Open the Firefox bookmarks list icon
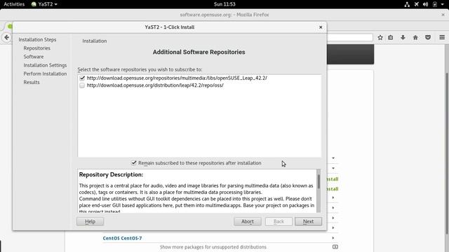449x252 pixels. 391,37
